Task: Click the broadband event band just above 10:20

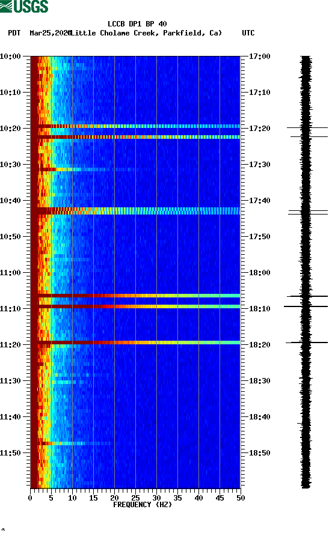Action: [x=135, y=126]
